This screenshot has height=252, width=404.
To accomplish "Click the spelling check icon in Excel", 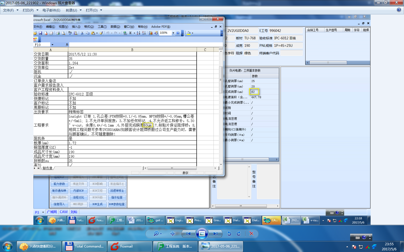I will pos(70,33).
